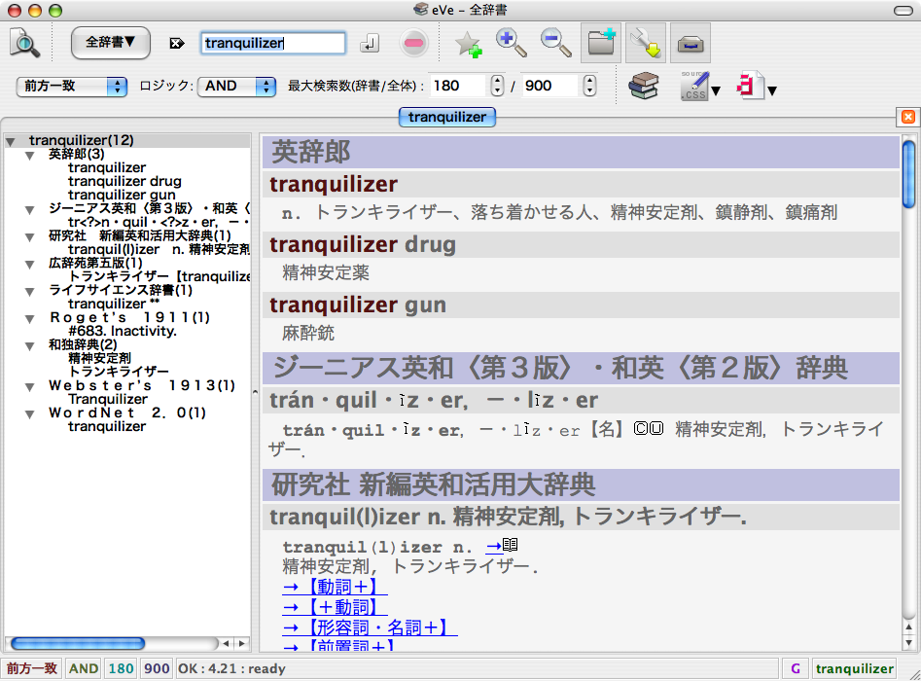
Task: Collapse the 英辞郎(3) tree node
Action: [29, 156]
